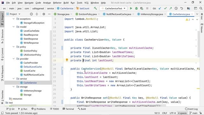Screen dimensions: 204x115
Task: Switch to EvictionPolicy.java tab
Action: pyautogui.click(x=88, y=14)
